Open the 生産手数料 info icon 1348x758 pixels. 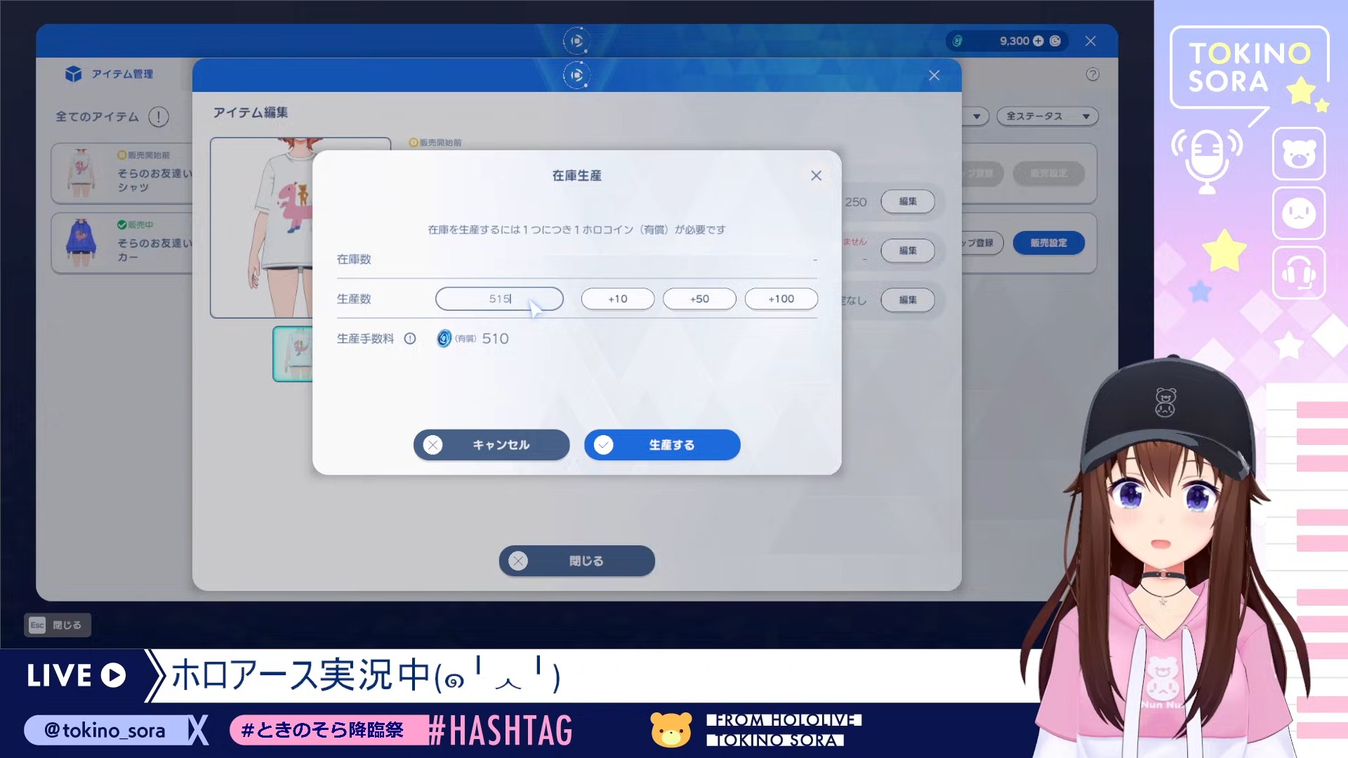point(410,338)
